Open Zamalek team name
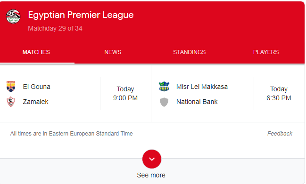Screen dimensions: 306x184 pos(35,102)
